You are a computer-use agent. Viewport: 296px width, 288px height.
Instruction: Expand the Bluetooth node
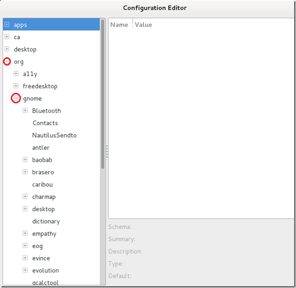(25, 111)
